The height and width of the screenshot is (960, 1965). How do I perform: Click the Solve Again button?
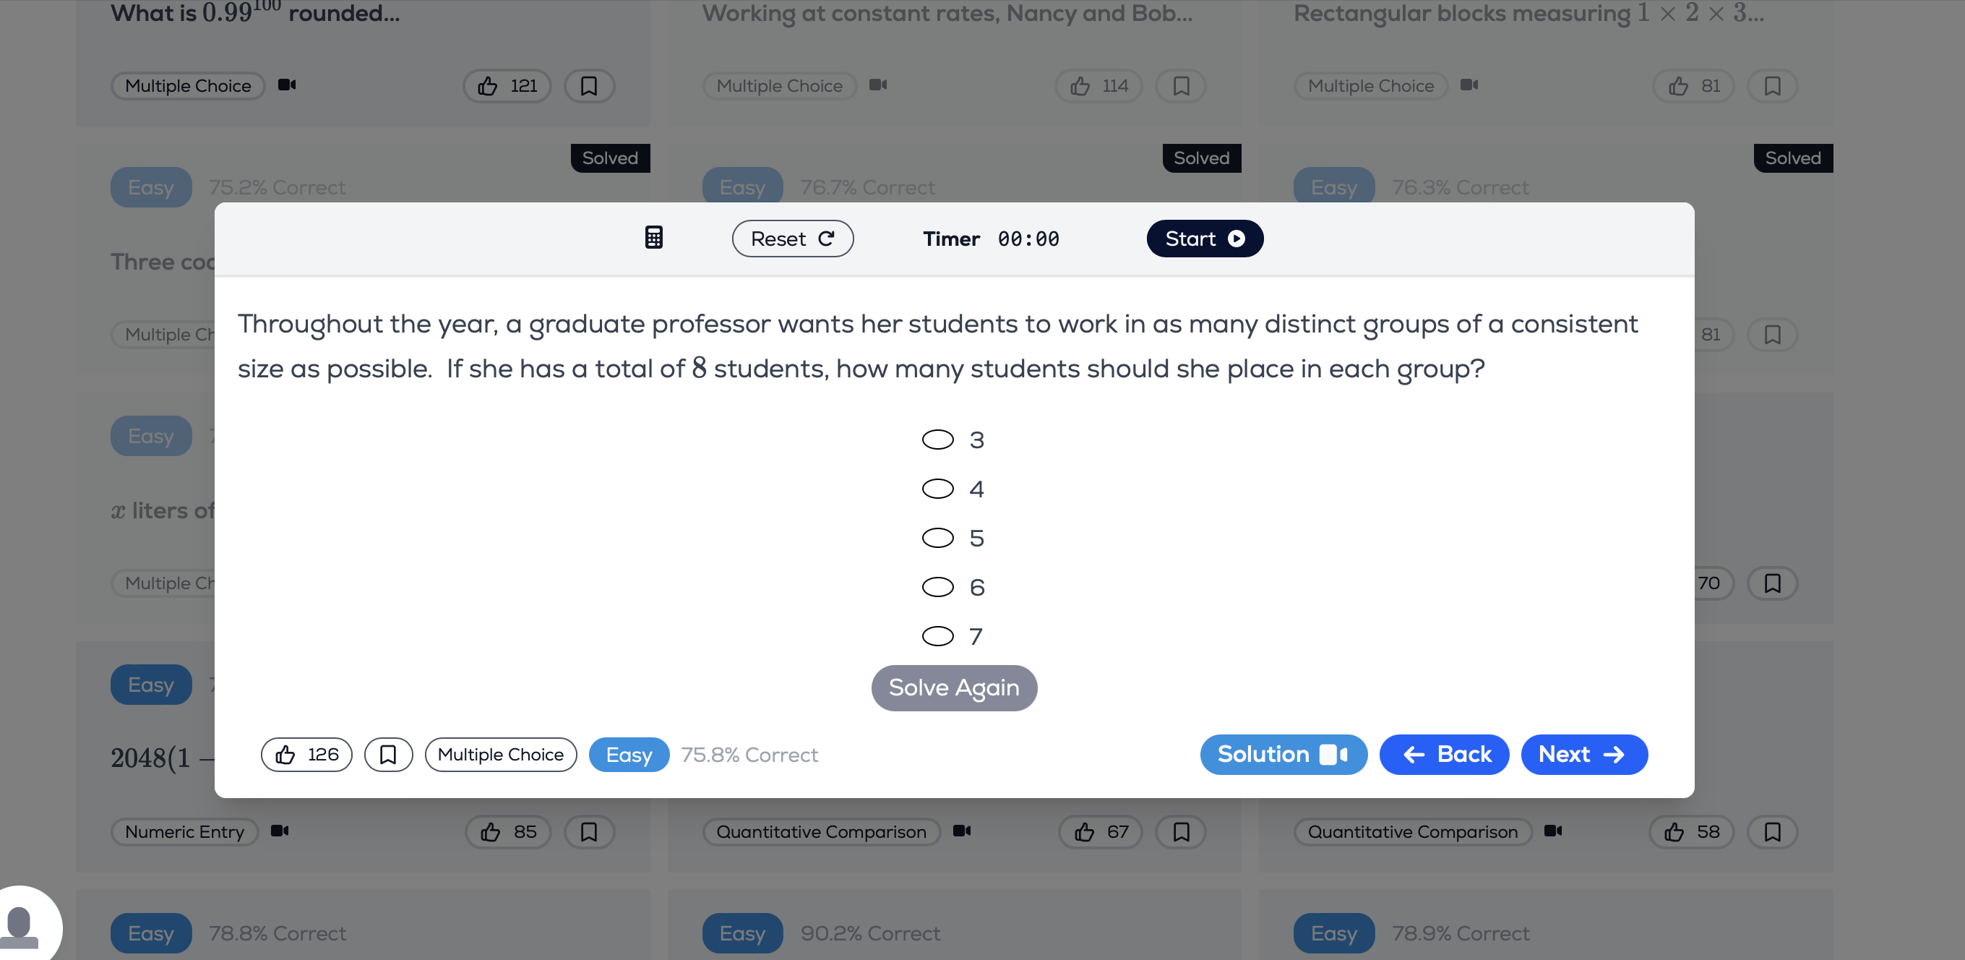953,687
